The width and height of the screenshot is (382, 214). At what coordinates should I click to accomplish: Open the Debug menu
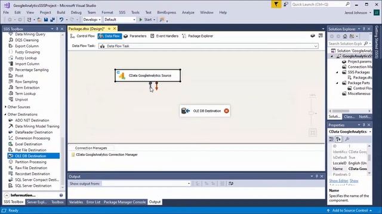(x=76, y=12)
